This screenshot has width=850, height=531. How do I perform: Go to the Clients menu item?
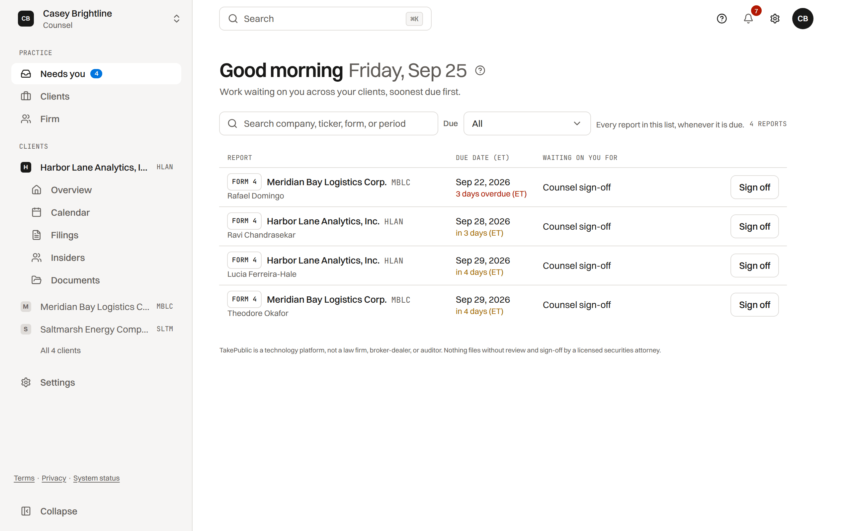pos(96,96)
